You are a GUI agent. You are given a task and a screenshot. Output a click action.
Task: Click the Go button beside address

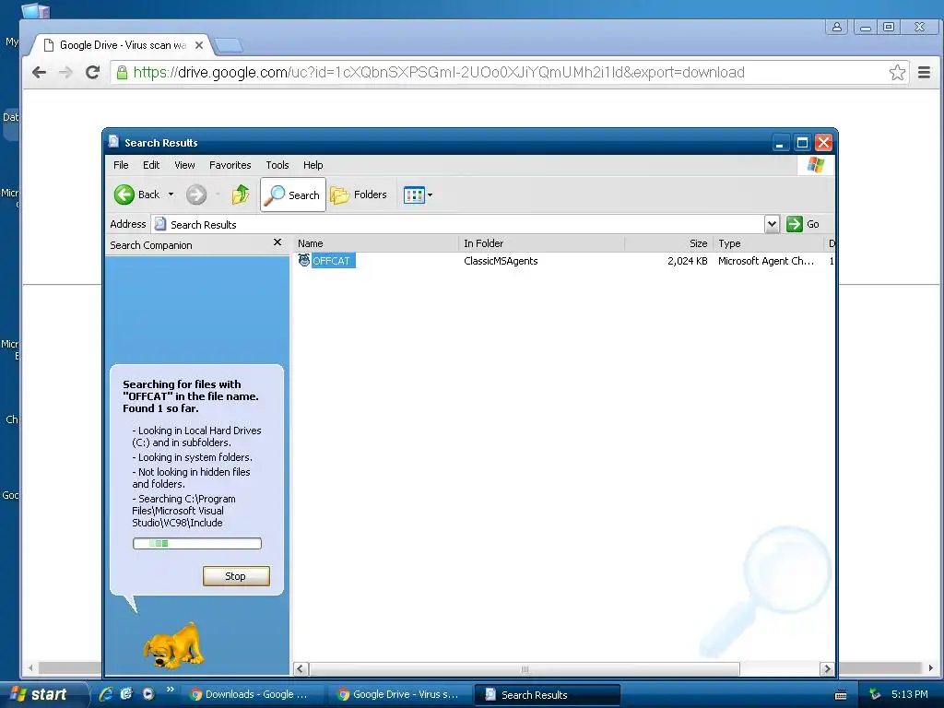point(804,224)
